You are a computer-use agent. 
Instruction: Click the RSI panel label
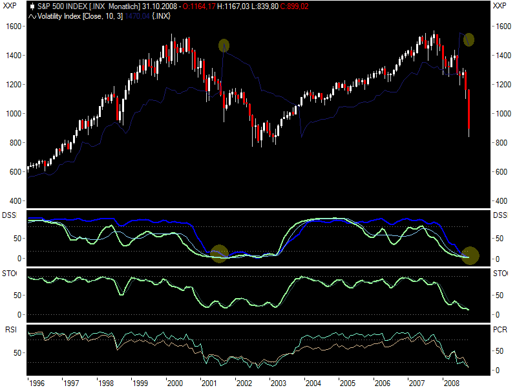tap(11, 330)
